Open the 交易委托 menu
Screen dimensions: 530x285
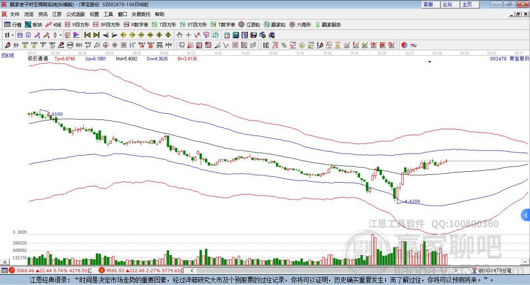141,14
